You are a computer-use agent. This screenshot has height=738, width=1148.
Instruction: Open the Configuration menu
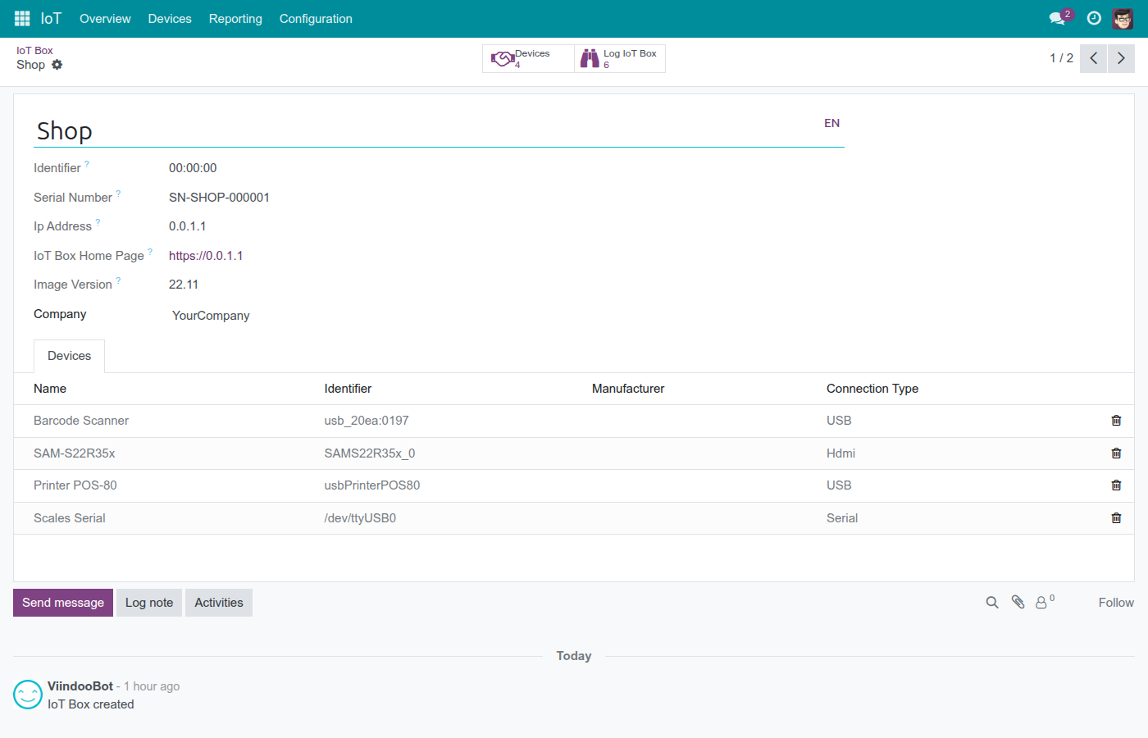coord(316,19)
